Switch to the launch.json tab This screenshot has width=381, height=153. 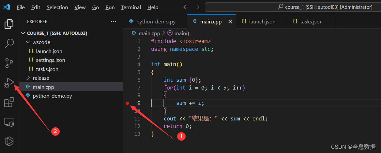[262, 21]
